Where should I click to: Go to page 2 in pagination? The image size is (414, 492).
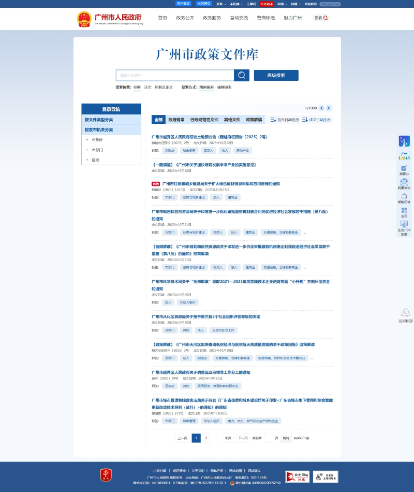[x=206, y=438]
